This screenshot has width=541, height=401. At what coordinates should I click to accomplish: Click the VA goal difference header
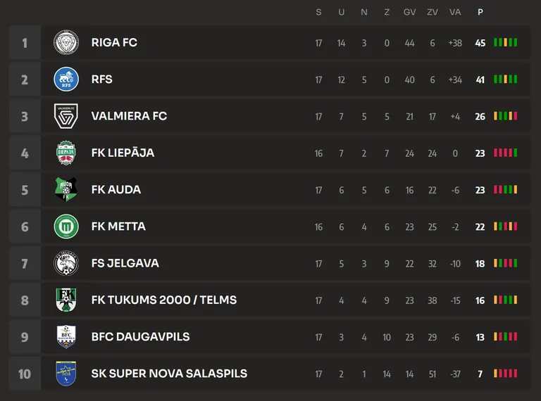coord(455,13)
